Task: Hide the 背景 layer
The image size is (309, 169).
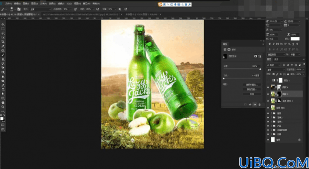Action: coord(268,140)
